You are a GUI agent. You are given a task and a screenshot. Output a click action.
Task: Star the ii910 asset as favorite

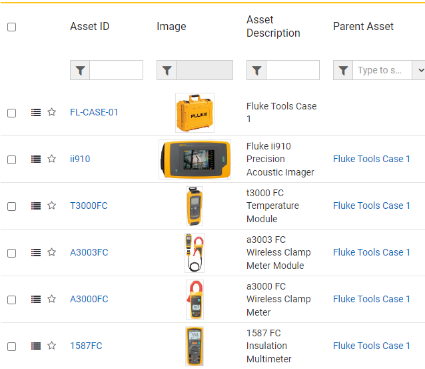click(x=51, y=159)
